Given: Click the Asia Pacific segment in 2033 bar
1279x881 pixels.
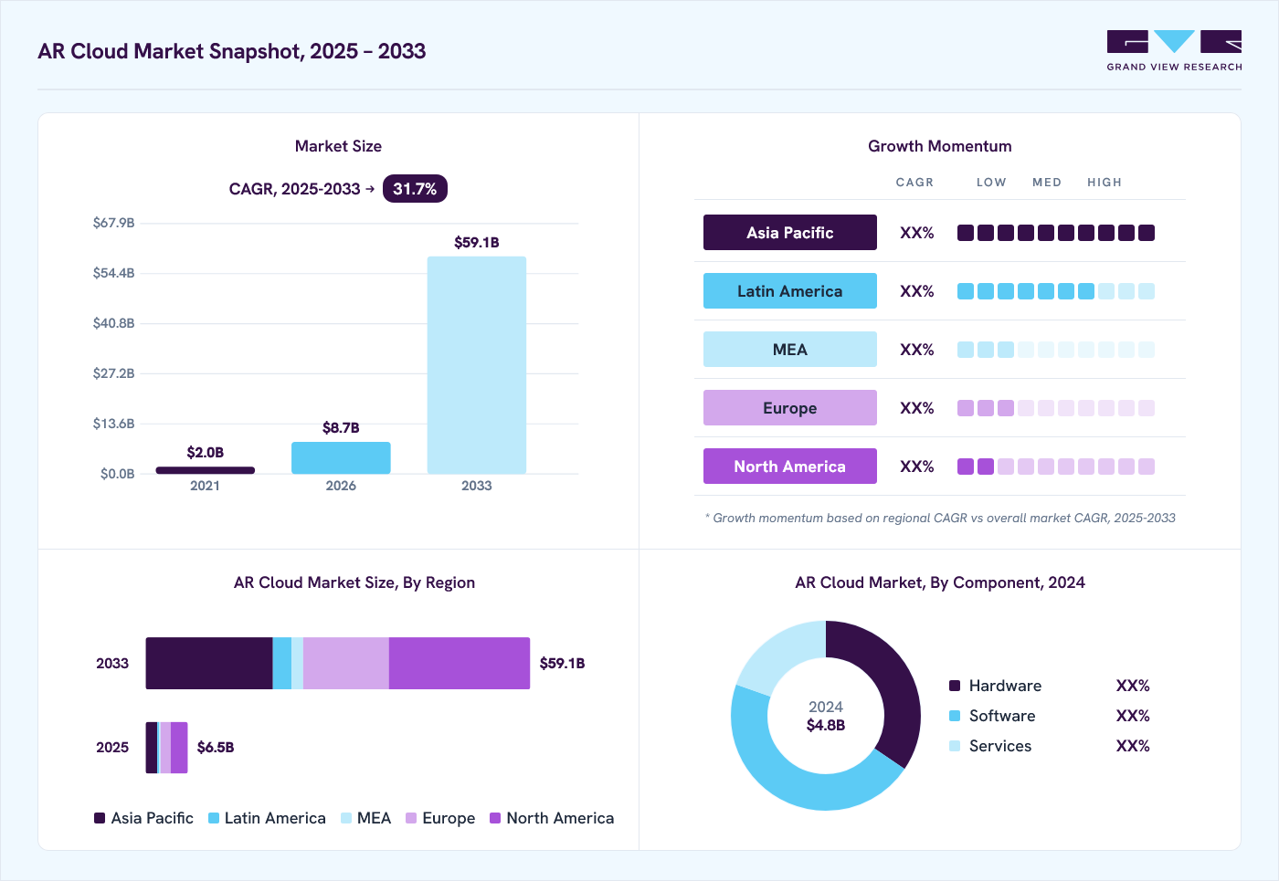Looking at the screenshot, I should (x=209, y=664).
